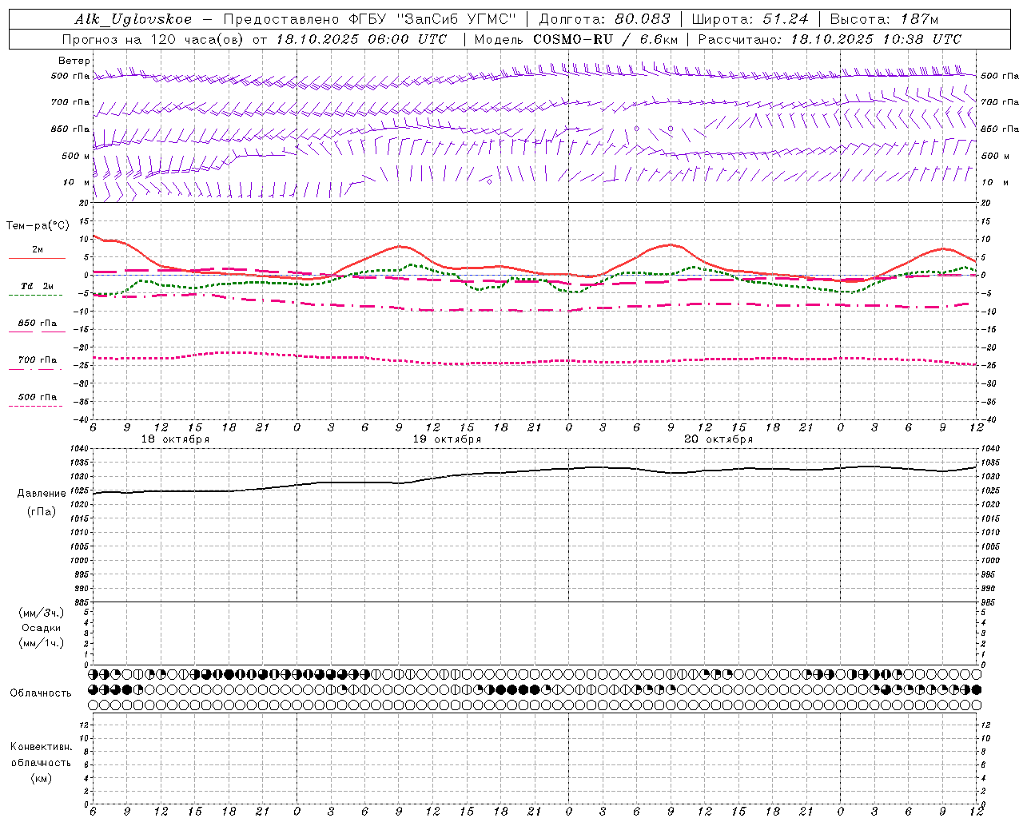1023x818 pixels.
Task: Click the forecast start time 18.10.2025 06:00 UTC
Action: pos(361,39)
